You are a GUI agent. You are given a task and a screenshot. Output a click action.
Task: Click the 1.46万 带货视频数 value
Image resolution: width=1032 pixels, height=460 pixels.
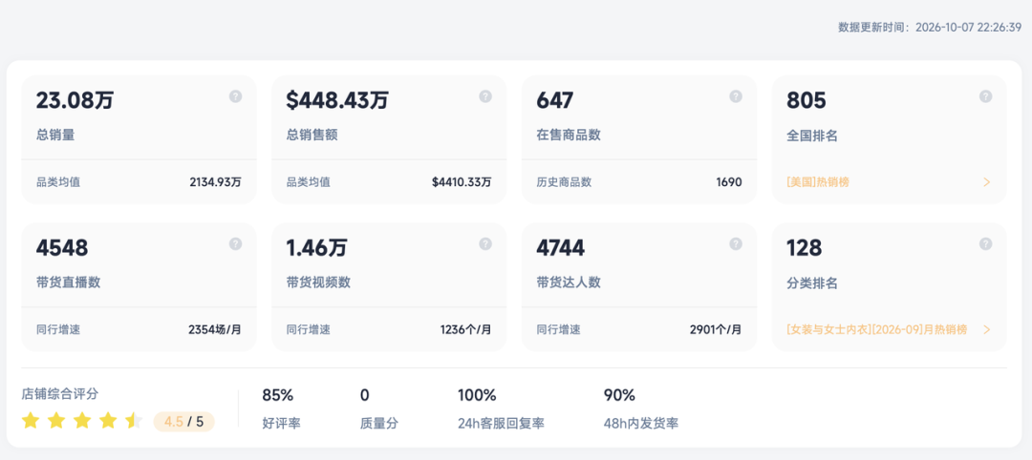pos(316,248)
